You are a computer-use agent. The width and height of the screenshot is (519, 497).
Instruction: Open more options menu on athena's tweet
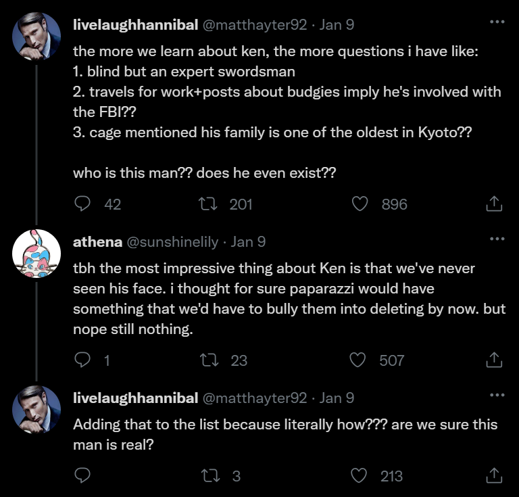[x=497, y=239]
